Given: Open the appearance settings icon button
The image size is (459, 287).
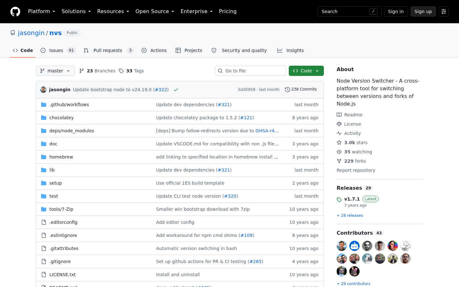Looking at the screenshot, I should point(444,11).
